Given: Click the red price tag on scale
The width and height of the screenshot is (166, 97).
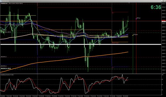Looking at the screenshot, I should (x=164, y=21).
